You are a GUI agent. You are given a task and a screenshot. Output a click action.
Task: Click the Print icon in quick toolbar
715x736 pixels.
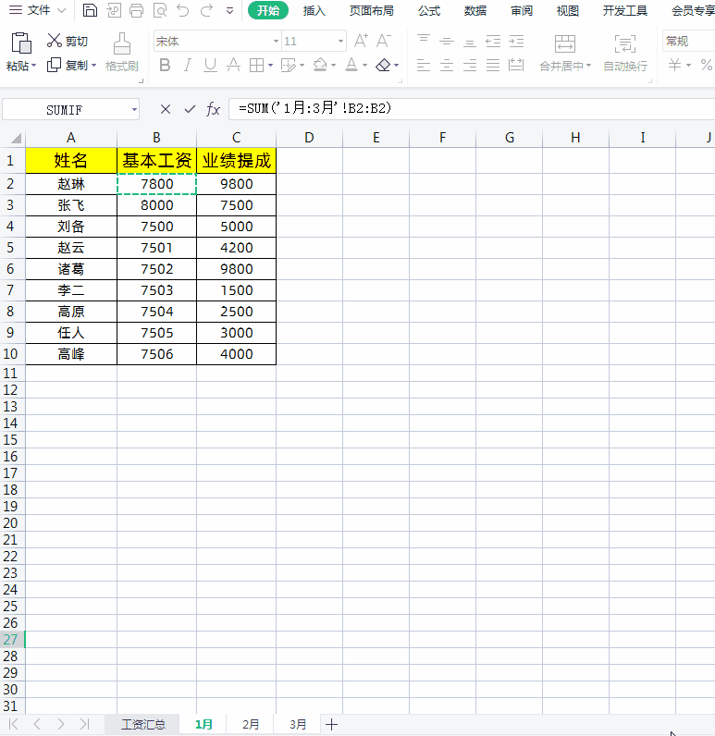[136, 10]
